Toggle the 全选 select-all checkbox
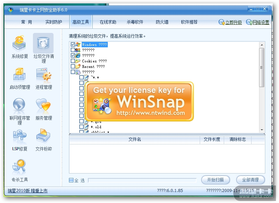279x203 pixels. [x=71, y=180]
